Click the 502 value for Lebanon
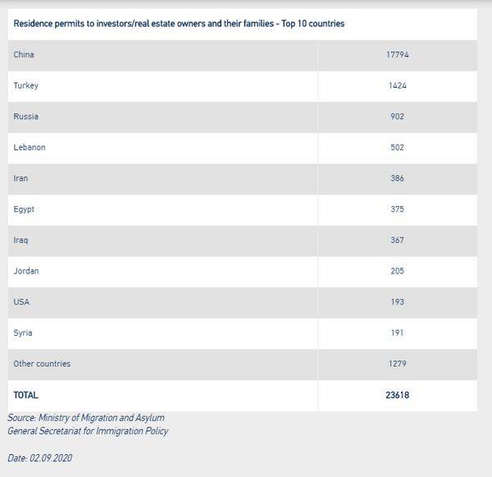The width and height of the screenshot is (492, 477). point(397,148)
